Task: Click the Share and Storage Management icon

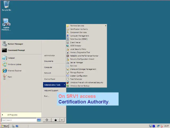Action: (68, 69)
